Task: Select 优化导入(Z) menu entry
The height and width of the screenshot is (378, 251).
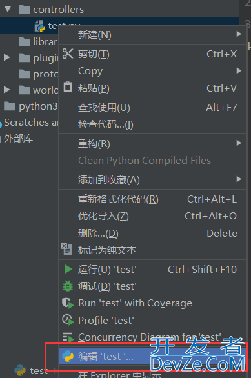Action: (153, 216)
